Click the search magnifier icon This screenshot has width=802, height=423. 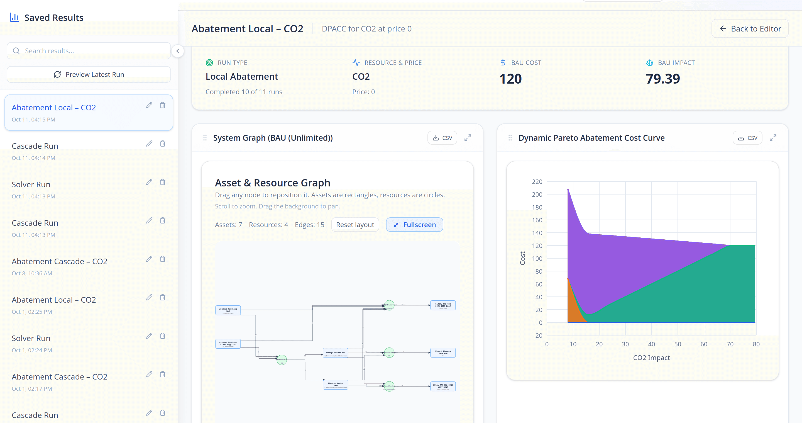(16, 50)
